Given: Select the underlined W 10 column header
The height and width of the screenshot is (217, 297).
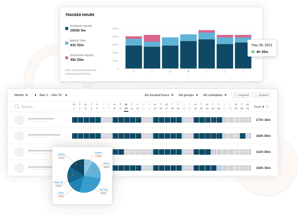Looking at the screenshot, I should click(x=126, y=106).
